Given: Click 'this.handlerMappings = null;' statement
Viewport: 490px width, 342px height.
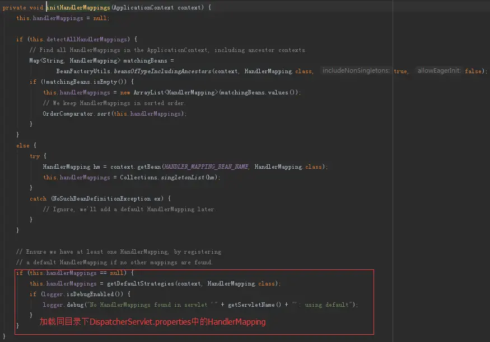Looking at the screenshot, I should (63, 18).
